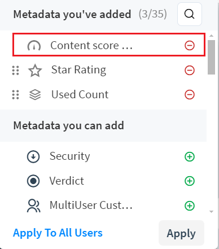Image resolution: width=219 pixels, height=249 pixels.
Task: Click Apply To All Users link
Action: [58, 233]
